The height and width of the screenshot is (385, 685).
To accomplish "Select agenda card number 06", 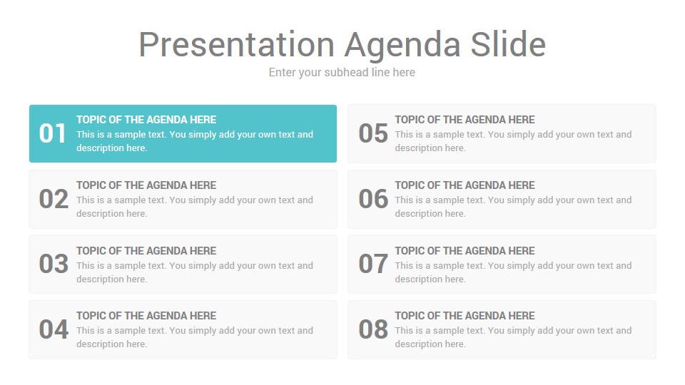I will pyautogui.click(x=502, y=199).
